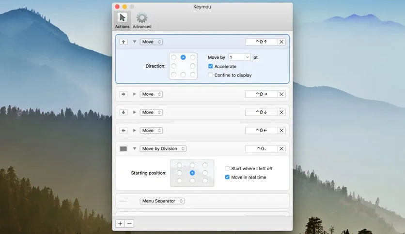Viewport: 405px width, 234px height.
Task: Select the down-left Direction radio button
Action: coord(173,75)
